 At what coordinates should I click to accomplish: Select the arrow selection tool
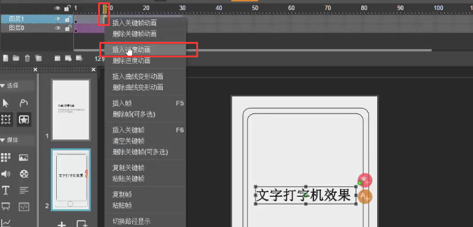pyautogui.click(x=5, y=103)
